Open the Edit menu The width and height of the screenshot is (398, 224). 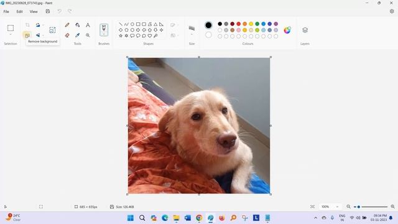click(19, 11)
